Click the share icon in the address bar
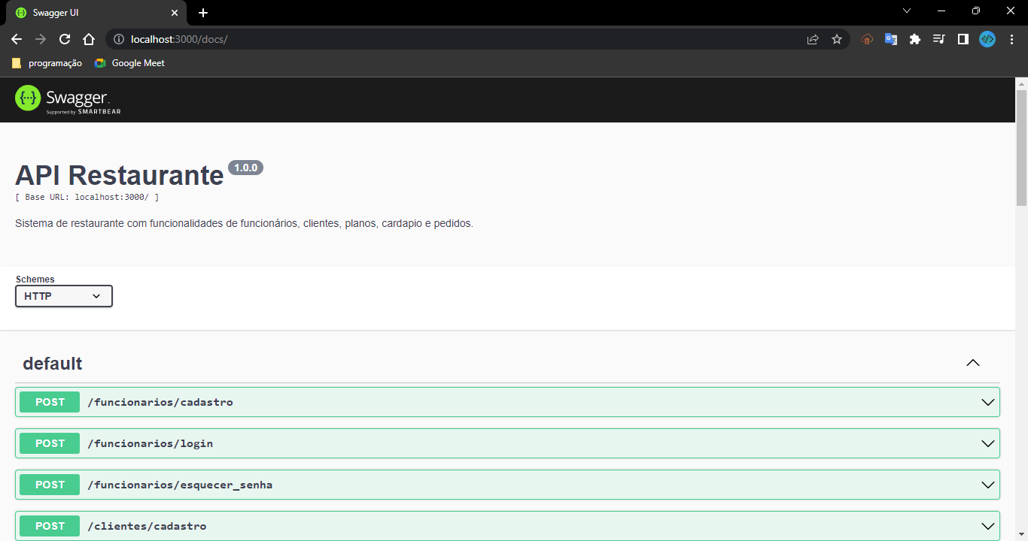The height and width of the screenshot is (541, 1028). tap(813, 38)
